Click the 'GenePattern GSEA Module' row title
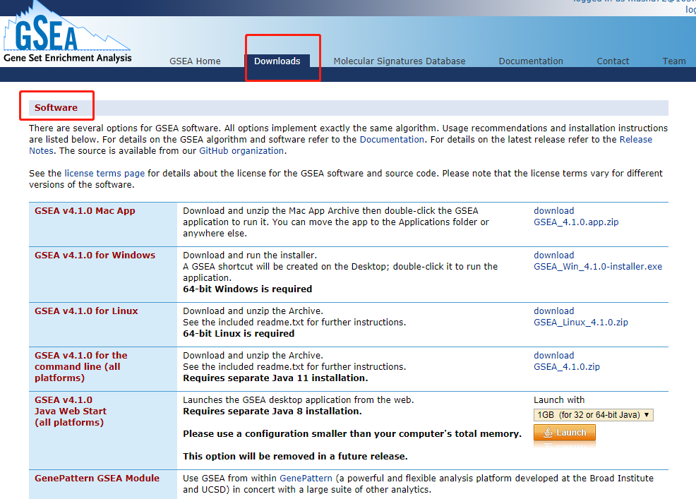The image size is (696, 499). click(97, 478)
